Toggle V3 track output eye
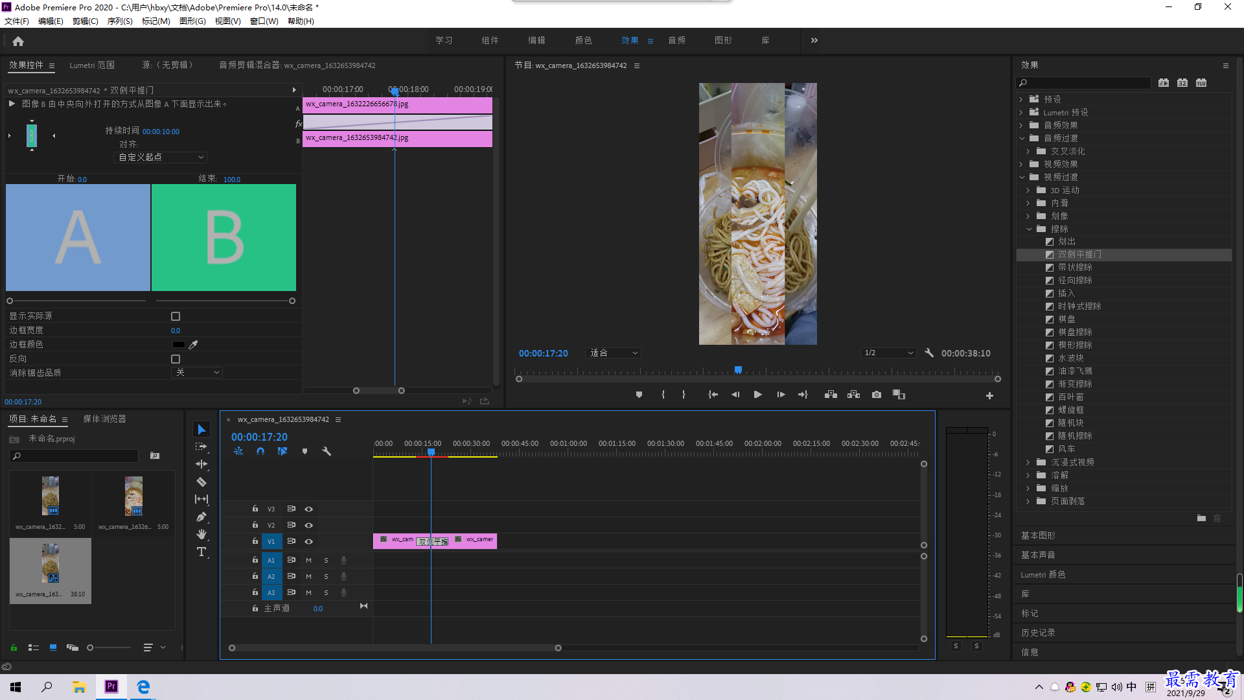The width and height of the screenshot is (1244, 700). click(309, 509)
